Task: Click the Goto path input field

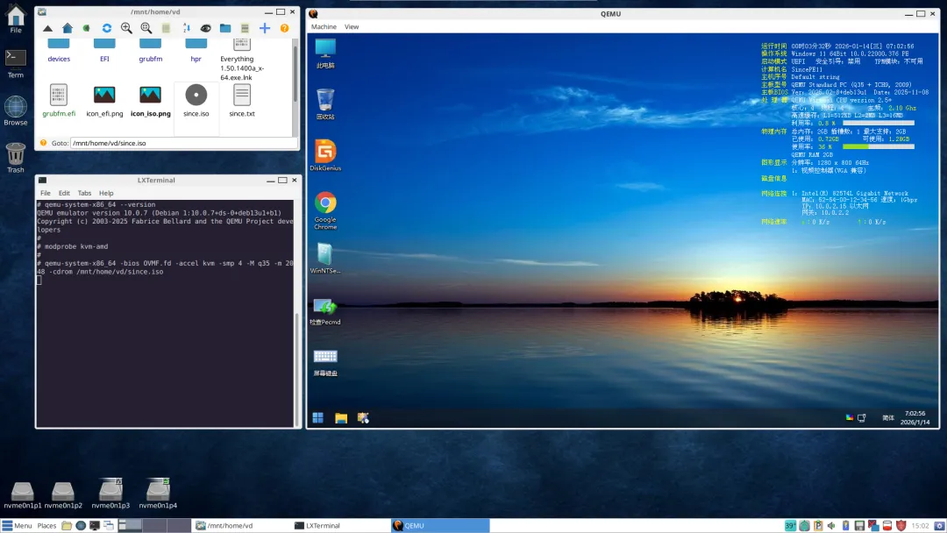Action: coord(184,143)
